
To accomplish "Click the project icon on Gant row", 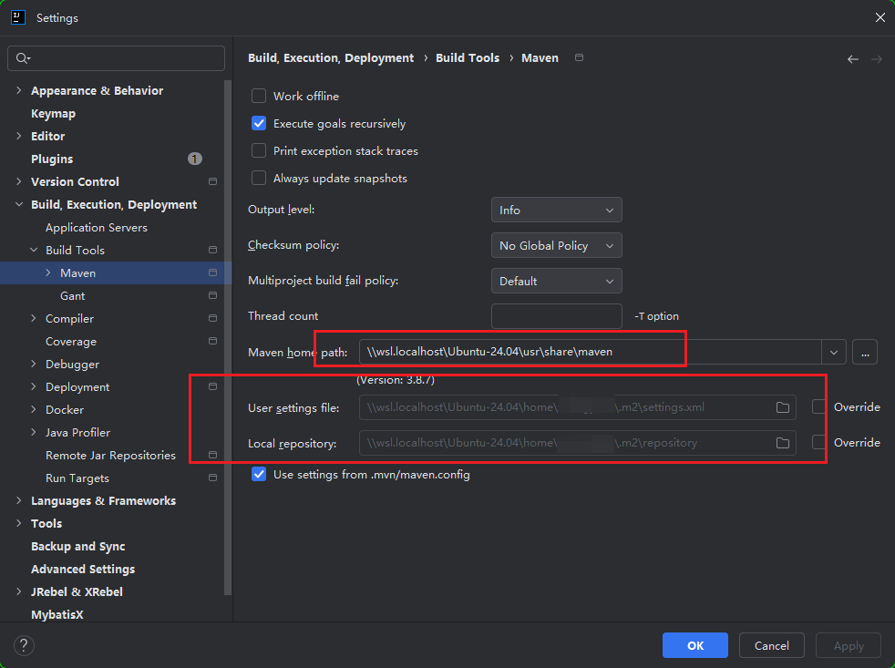I will click(x=213, y=296).
